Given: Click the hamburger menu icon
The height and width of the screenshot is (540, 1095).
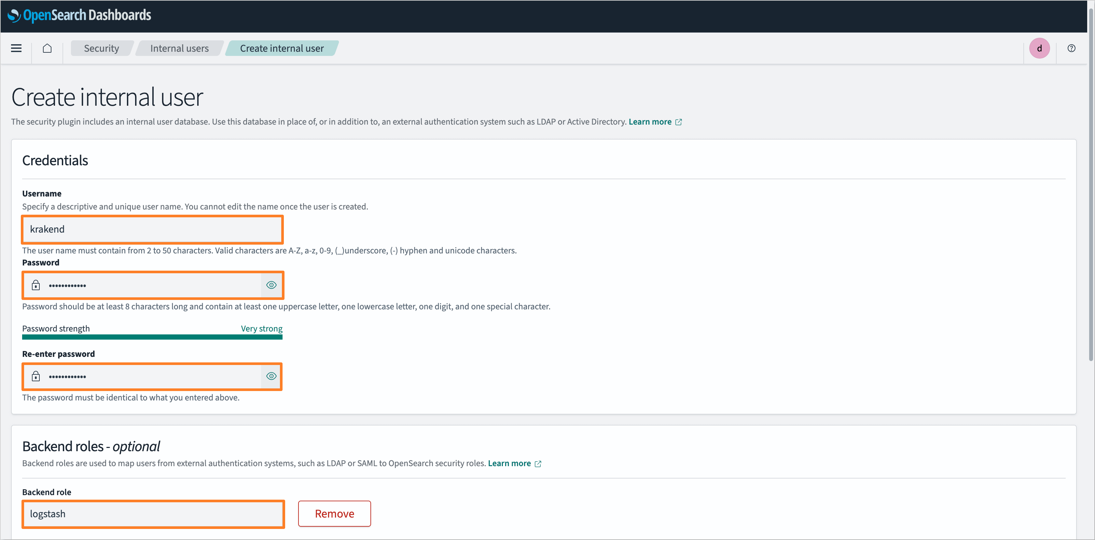Looking at the screenshot, I should 16,48.
